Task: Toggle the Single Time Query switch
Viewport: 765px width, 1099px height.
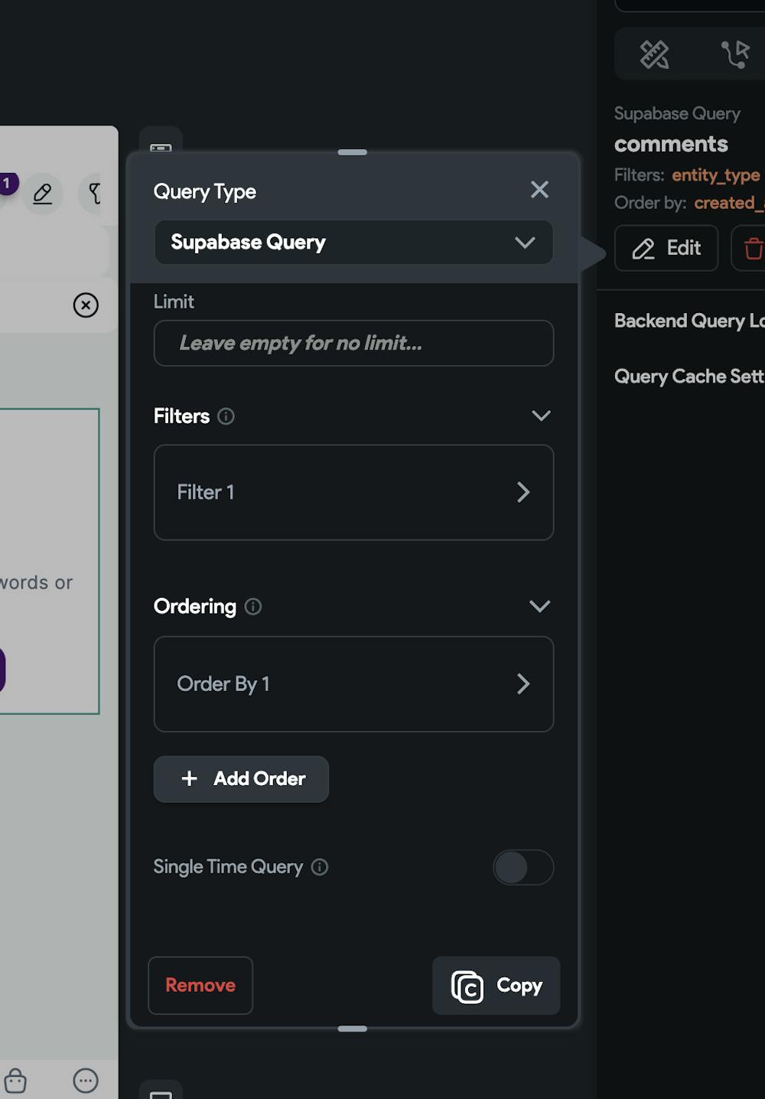Action: 523,867
